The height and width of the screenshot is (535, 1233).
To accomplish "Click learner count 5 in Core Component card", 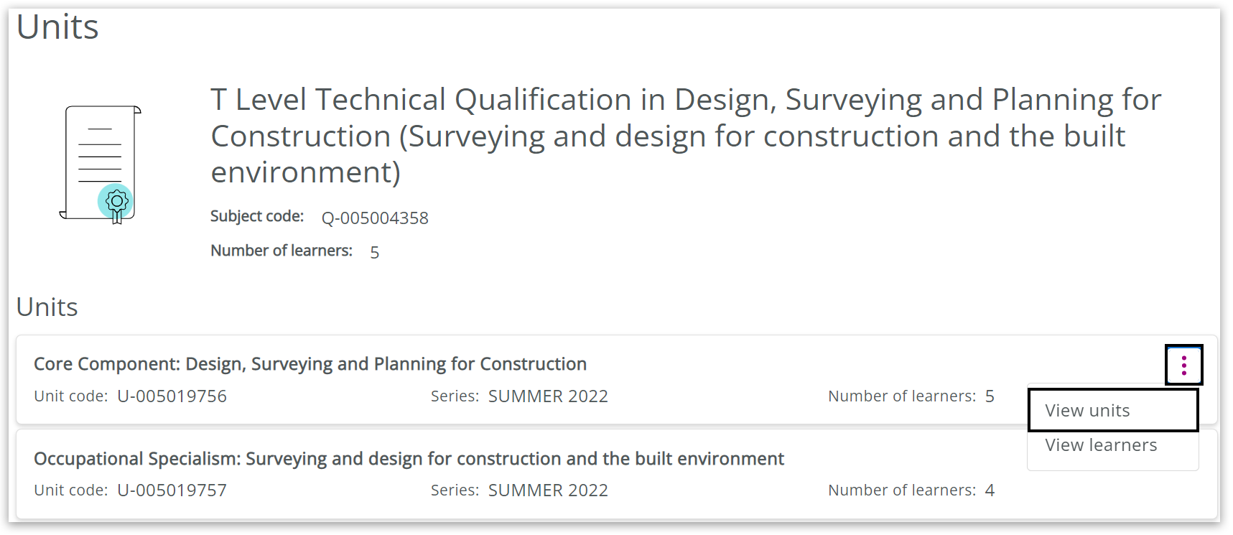I will tap(990, 396).
